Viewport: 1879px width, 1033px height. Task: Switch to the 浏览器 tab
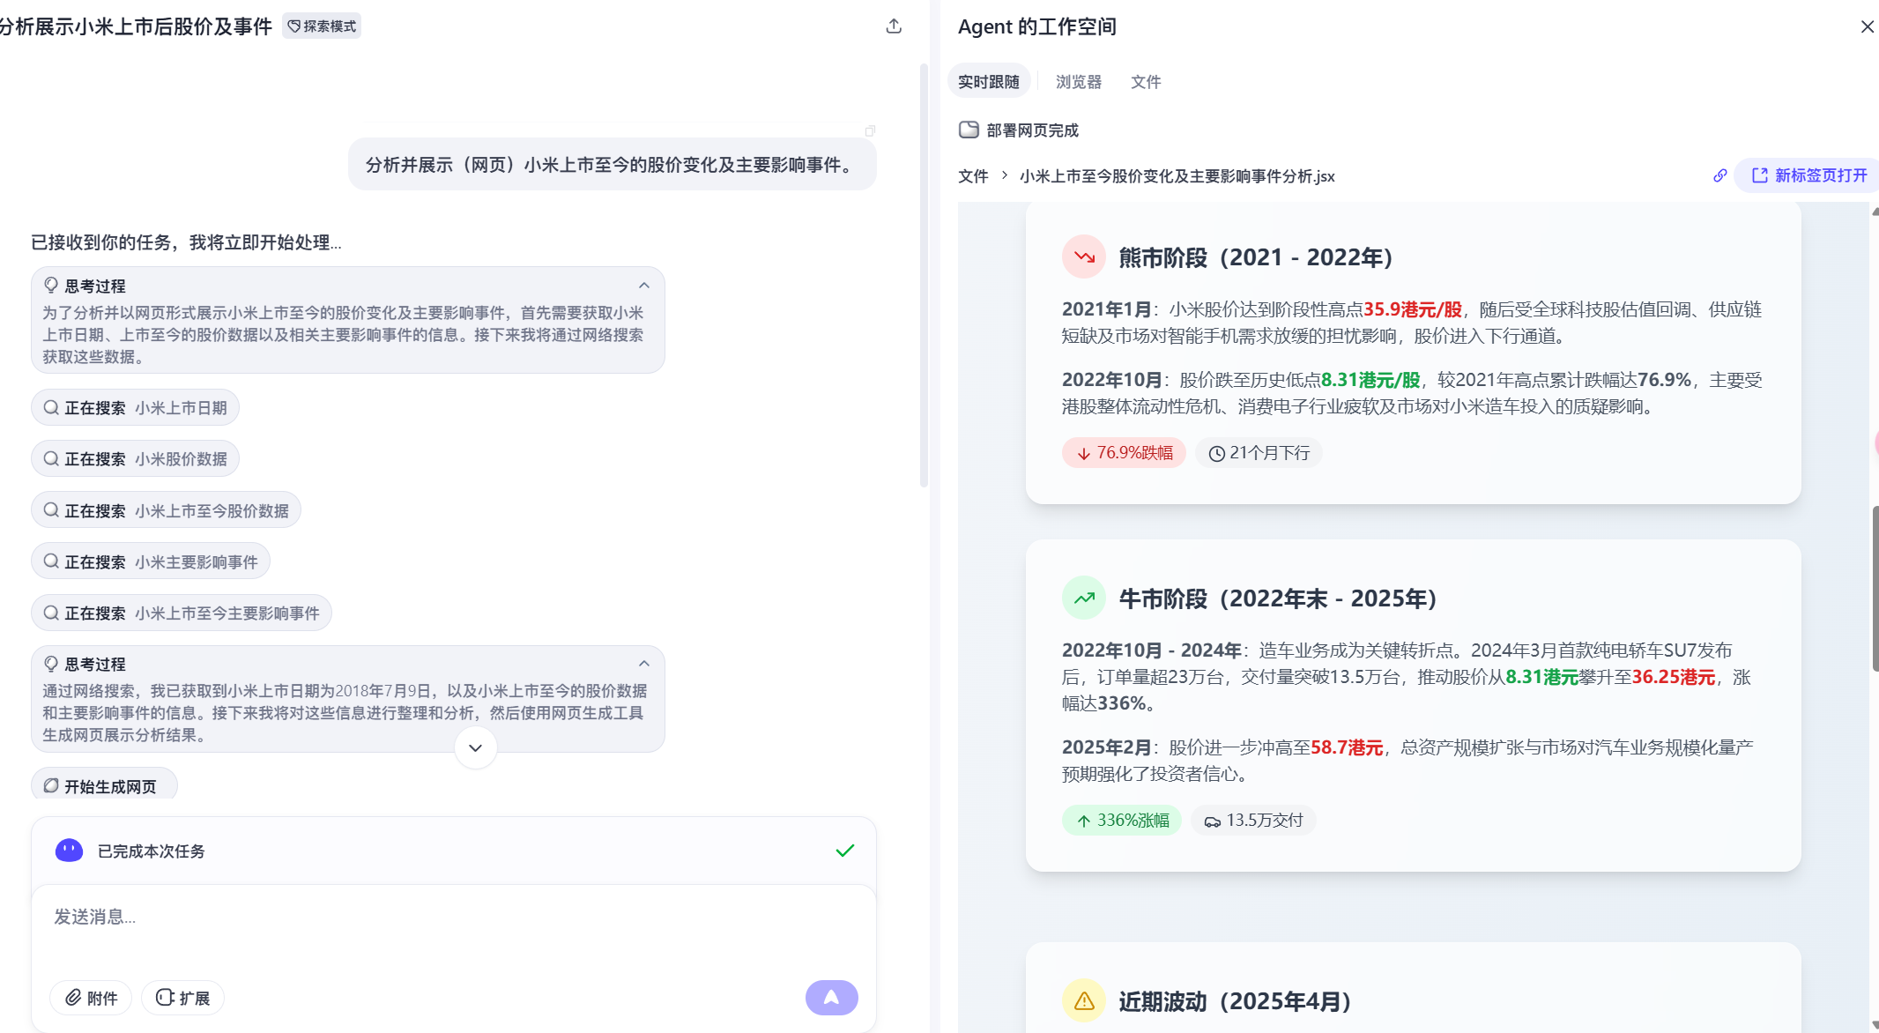[1079, 81]
